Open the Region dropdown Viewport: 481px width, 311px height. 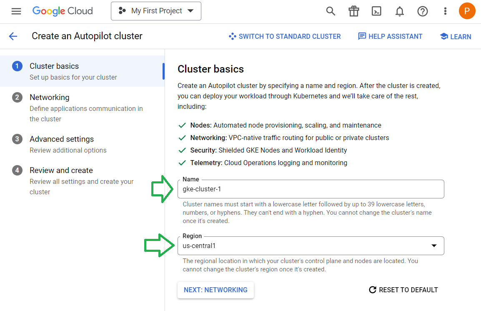point(304,246)
